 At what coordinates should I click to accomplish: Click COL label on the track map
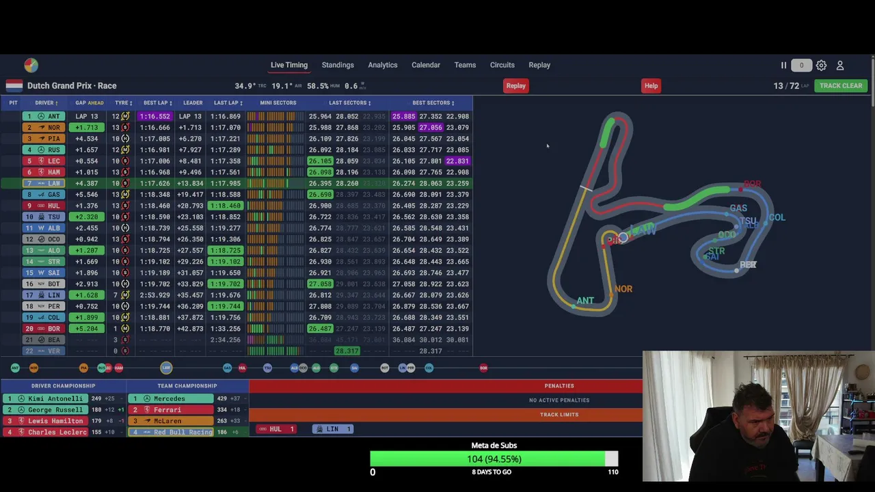coord(777,217)
